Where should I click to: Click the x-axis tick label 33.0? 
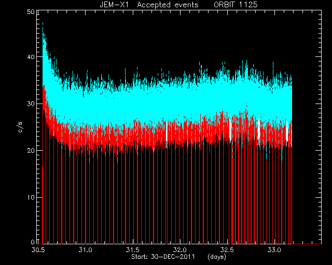(x=275, y=250)
